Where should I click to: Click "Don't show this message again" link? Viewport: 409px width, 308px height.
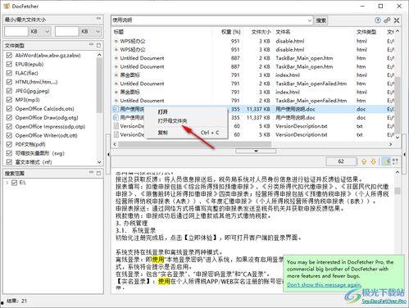pos(325,285)
